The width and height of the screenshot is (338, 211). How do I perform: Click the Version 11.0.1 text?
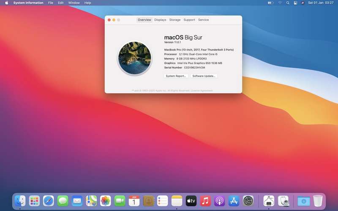point(172,43)
